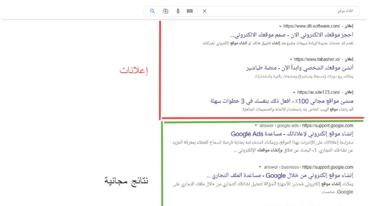
Task: Clear the search text with X
Action: [204, 11]
